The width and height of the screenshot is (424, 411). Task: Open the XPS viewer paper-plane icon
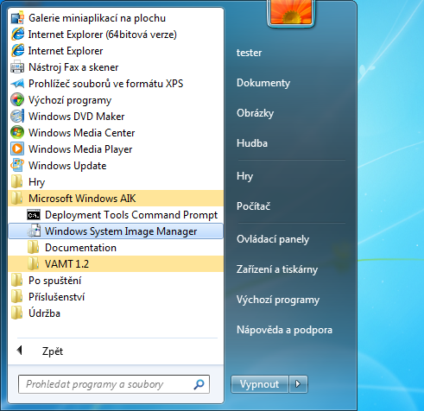coord(17,84)
